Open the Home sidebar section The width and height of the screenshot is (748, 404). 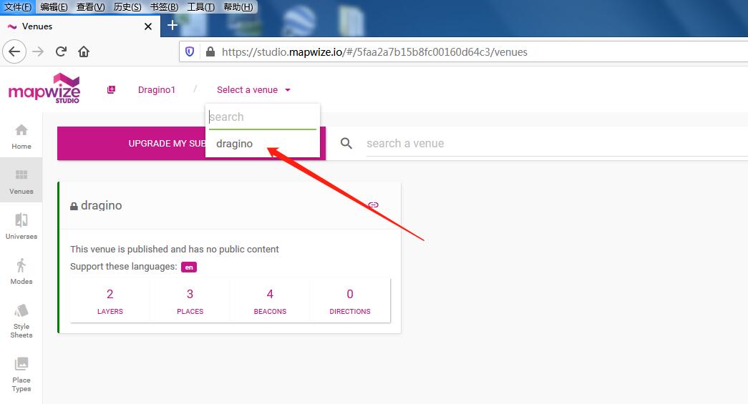pos(21,137)
